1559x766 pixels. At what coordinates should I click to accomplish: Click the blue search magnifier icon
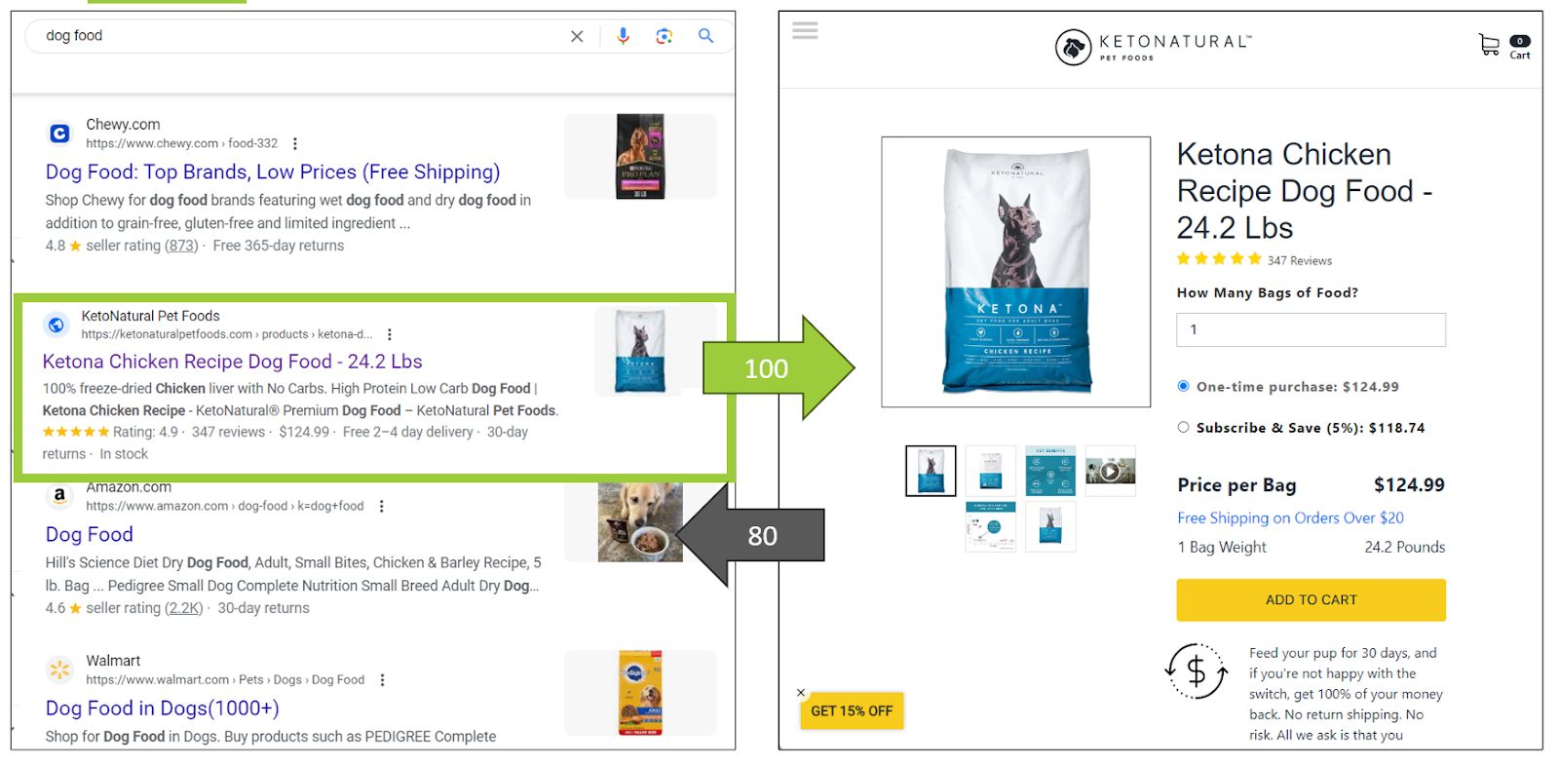coord(705,36)
